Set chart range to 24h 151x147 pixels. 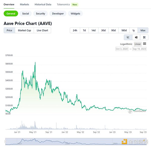(x=75, y=30)
